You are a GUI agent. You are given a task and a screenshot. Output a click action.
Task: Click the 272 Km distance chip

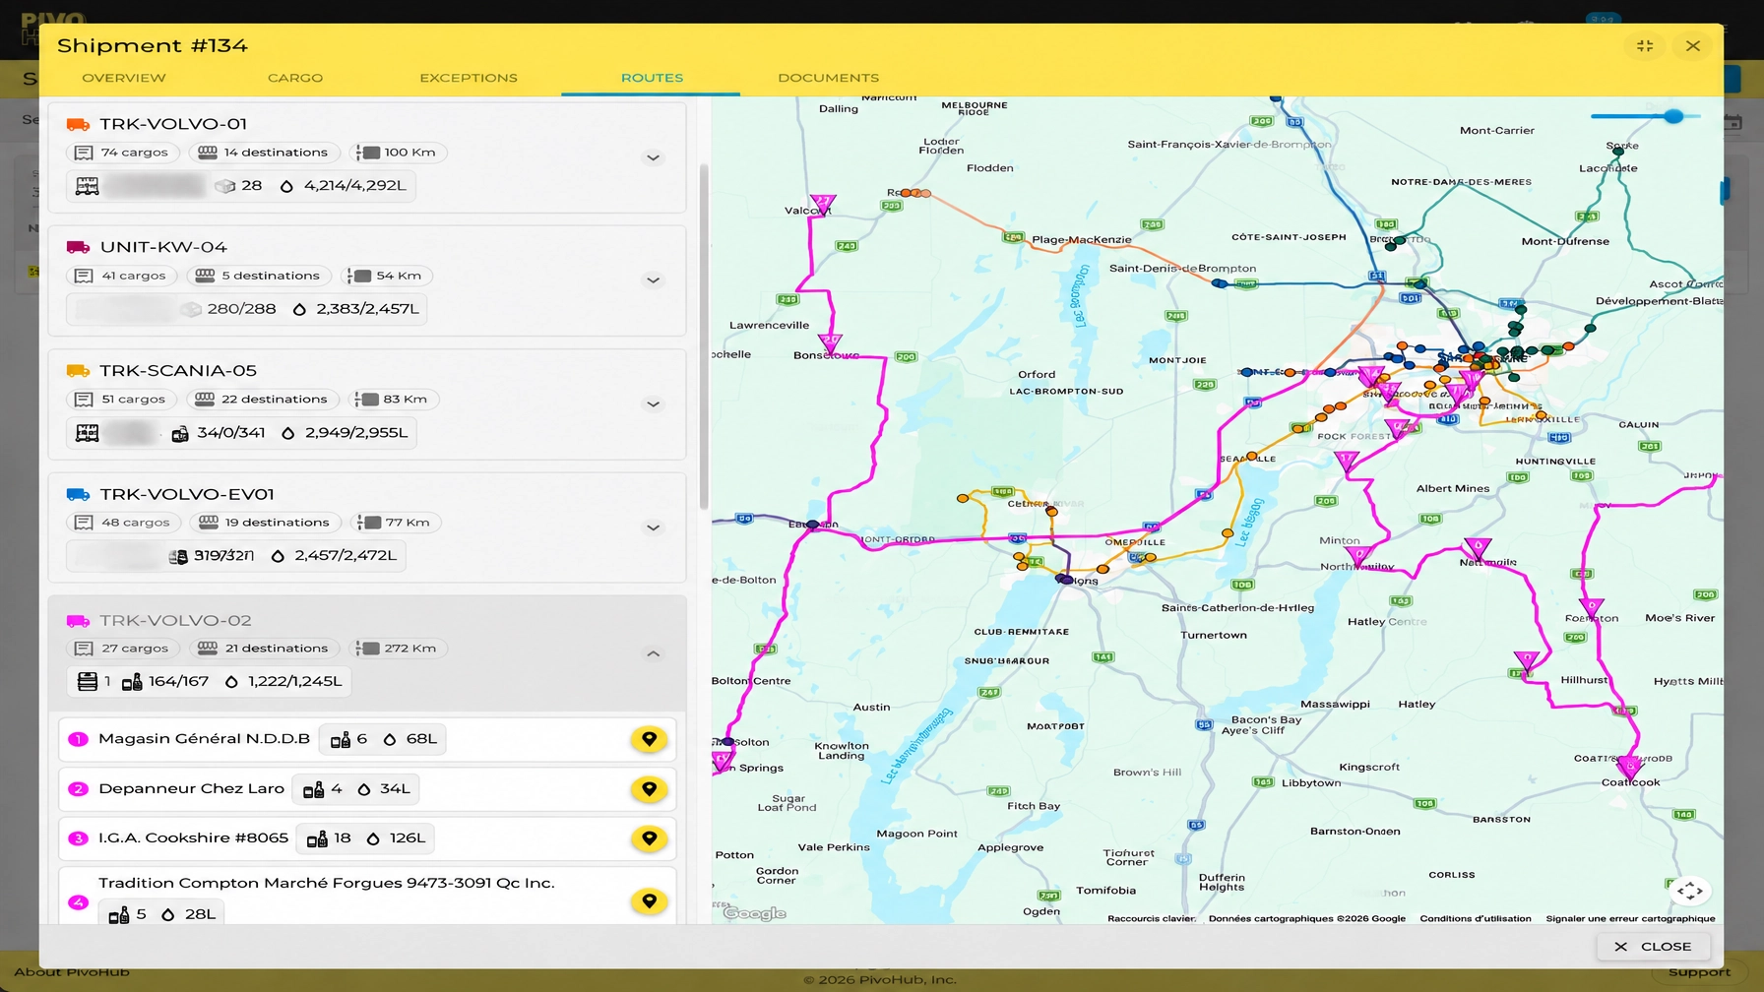coord(399,649)
